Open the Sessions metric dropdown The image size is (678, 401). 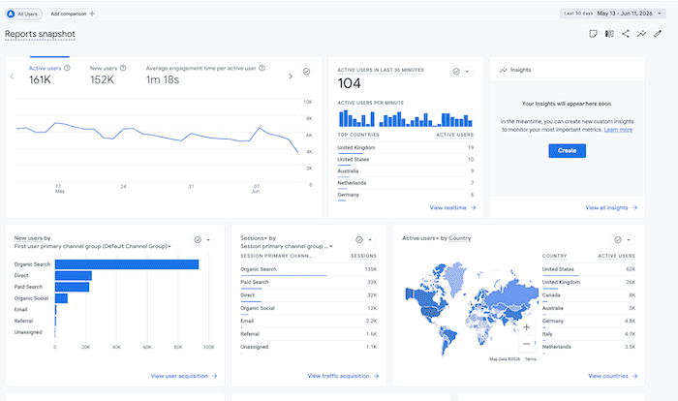click(254, 238)
